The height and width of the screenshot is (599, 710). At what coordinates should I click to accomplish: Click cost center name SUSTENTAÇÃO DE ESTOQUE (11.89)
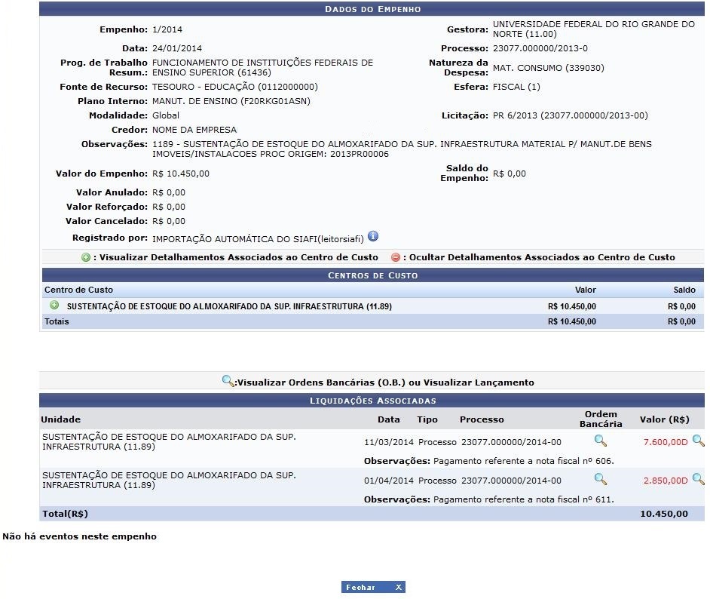click(x=229, y=307)
